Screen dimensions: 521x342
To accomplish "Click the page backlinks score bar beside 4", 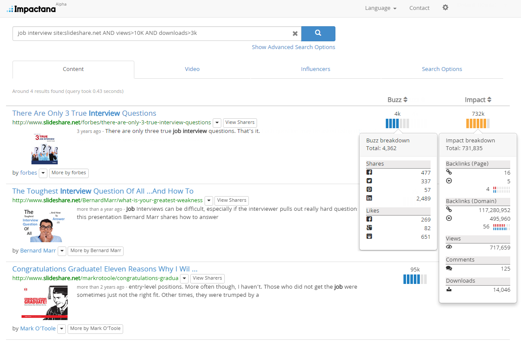I will coord(502,189).
